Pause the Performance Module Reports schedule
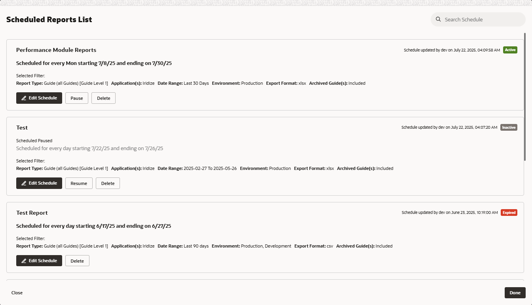The height and width of the screenshot is (305, 532). [x=77, y=98]
